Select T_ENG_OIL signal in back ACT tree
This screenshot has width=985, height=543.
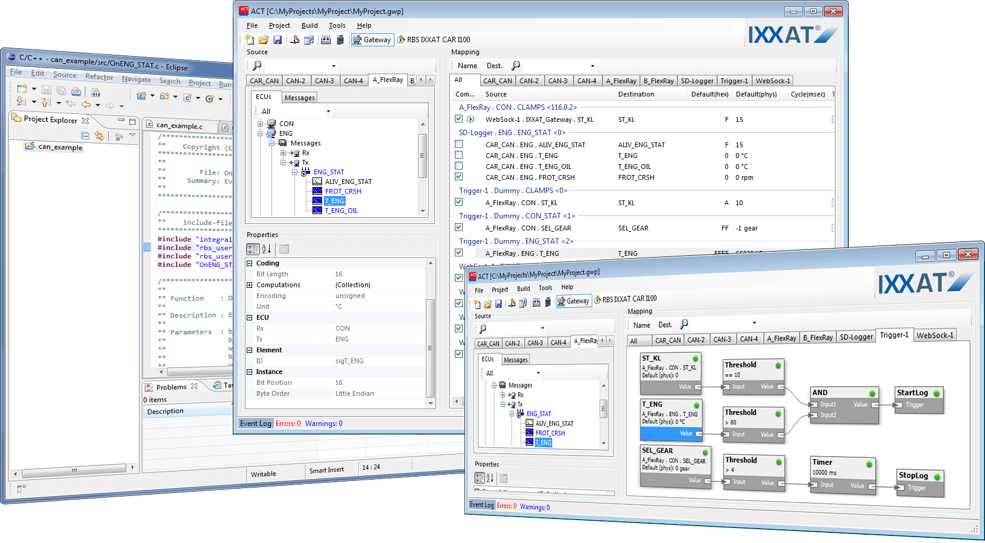click(x=341, y=211)
